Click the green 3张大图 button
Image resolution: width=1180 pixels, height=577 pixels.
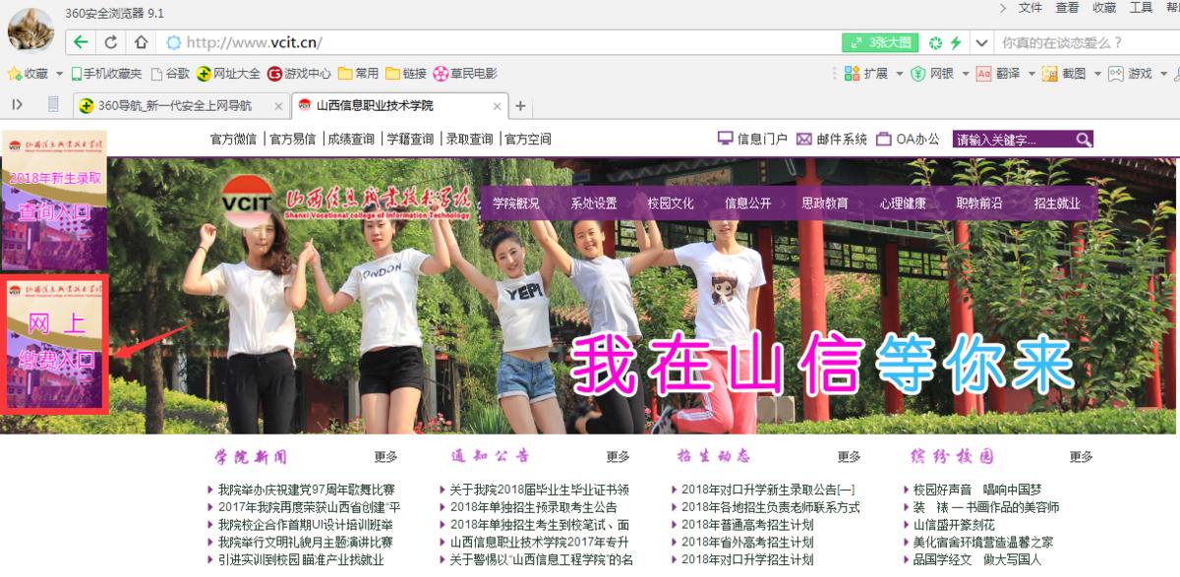tap(880, 42)
